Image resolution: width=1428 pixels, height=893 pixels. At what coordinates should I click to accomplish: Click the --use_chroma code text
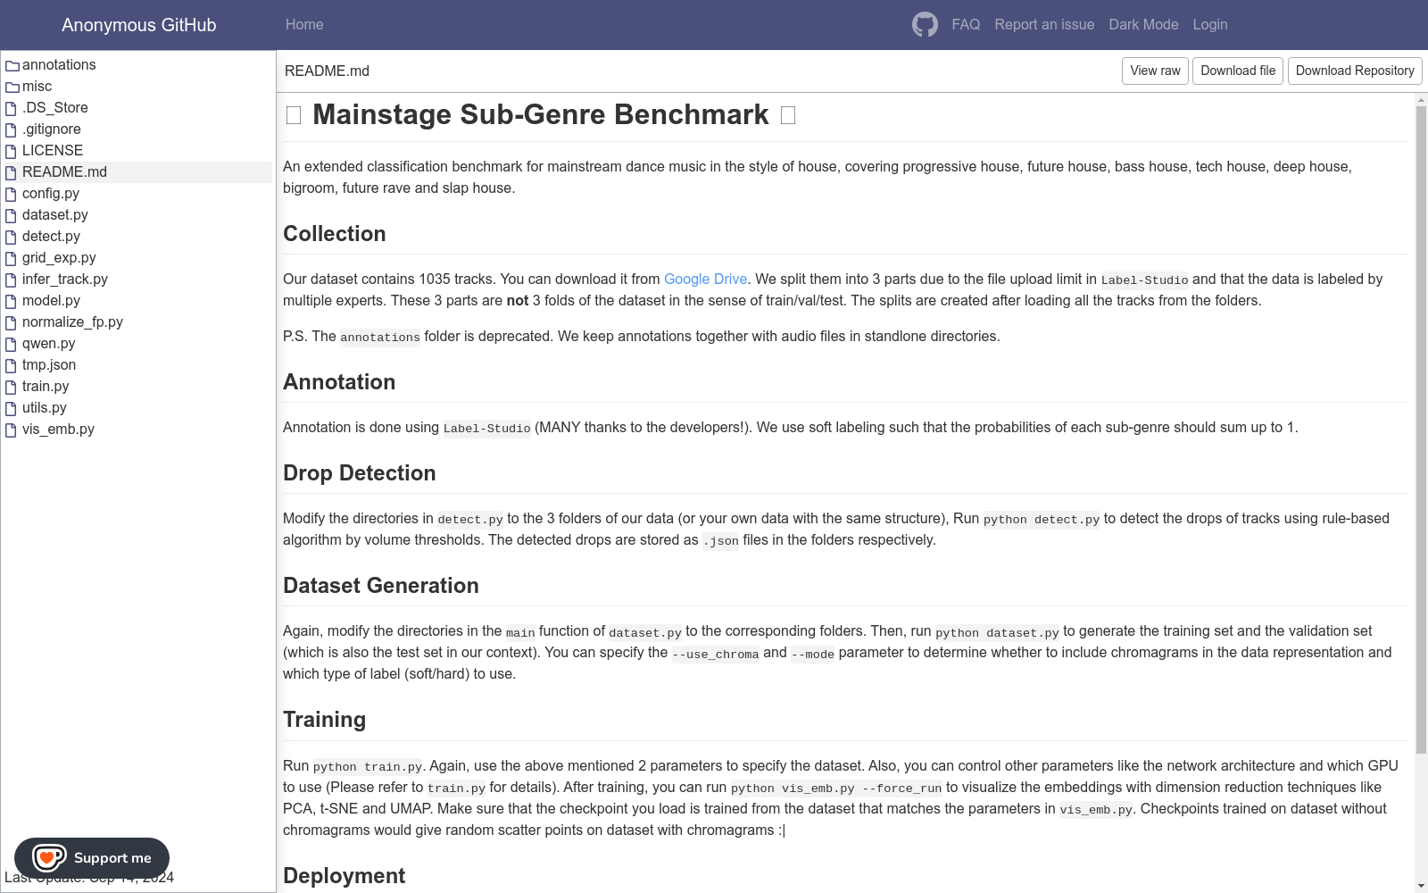(x=716, y=654)
